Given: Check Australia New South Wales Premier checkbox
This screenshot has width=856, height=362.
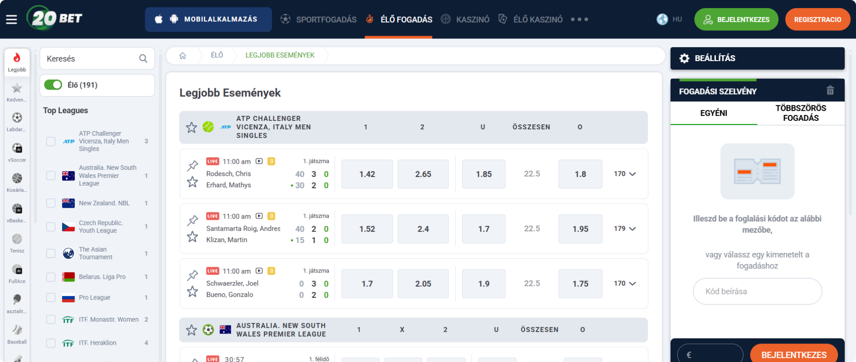Looking at the screenshot, I should pyautogui.click(x=51, y=176).
